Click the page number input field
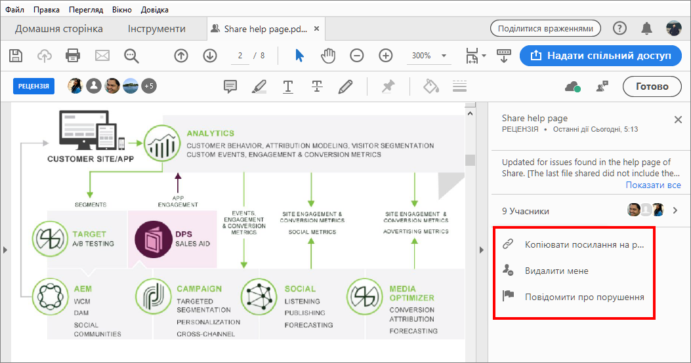Viewport: 691px width, 363px height. tap(240, 56)
